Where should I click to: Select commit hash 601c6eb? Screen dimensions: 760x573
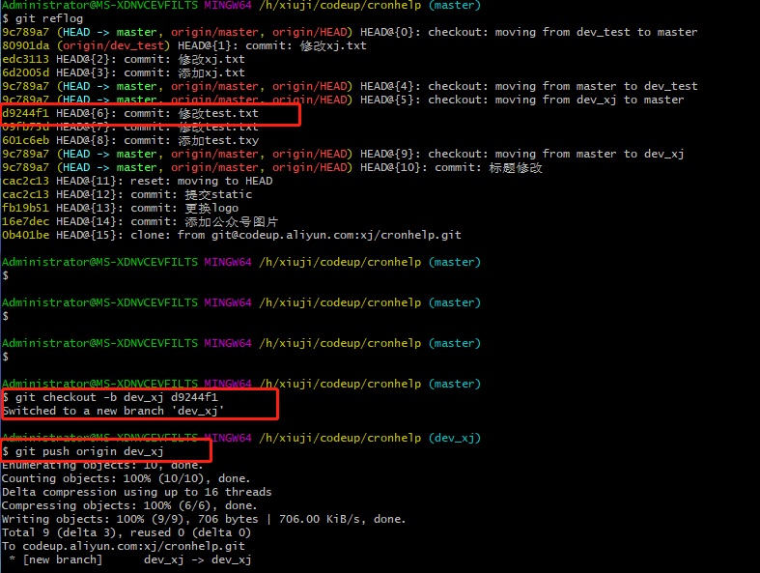[x=26, y=141]
